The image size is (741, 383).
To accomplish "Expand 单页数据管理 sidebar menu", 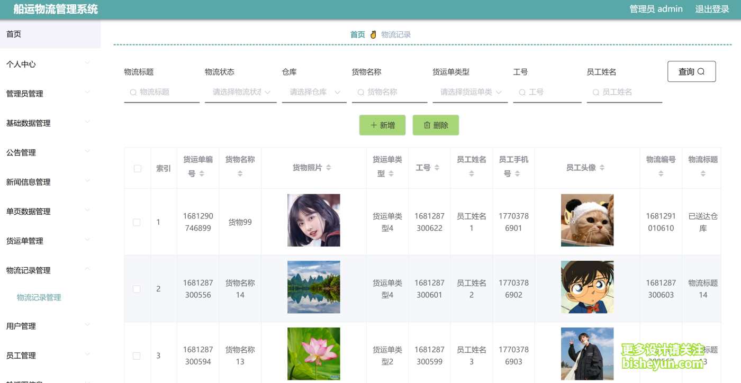I will (50, 212).
